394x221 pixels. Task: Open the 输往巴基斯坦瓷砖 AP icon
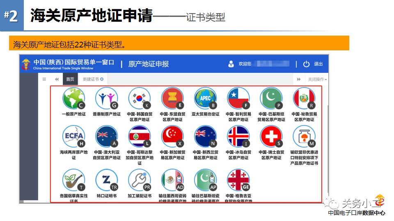pos(206,180)
